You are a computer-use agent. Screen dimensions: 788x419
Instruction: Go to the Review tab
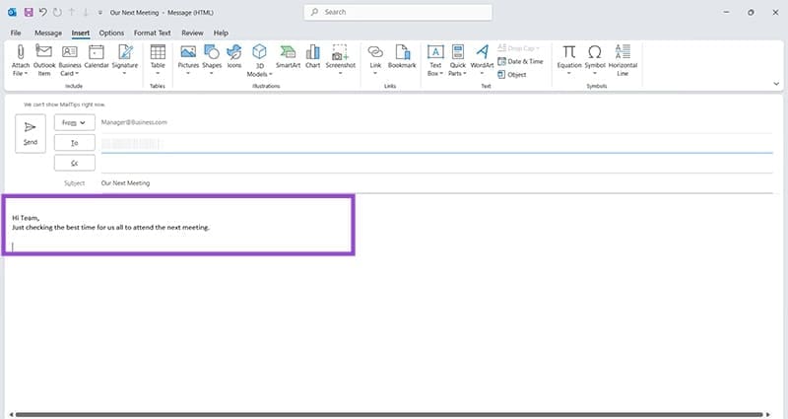pos(192,33)
